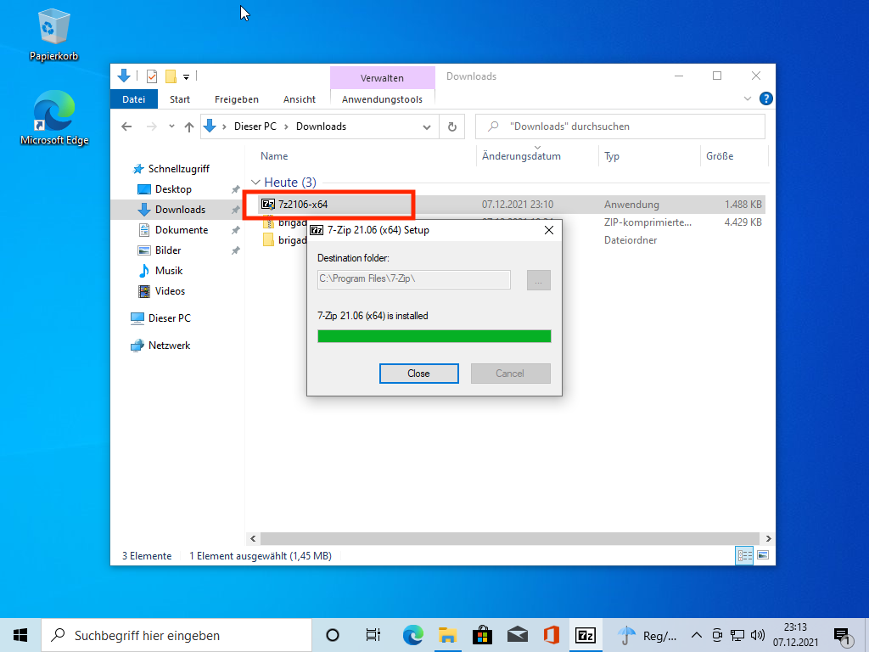The width and height of the screenshot is (869, 652).
Task: Select Dokumente in navigation pane
Action: (x=182, y=230)
